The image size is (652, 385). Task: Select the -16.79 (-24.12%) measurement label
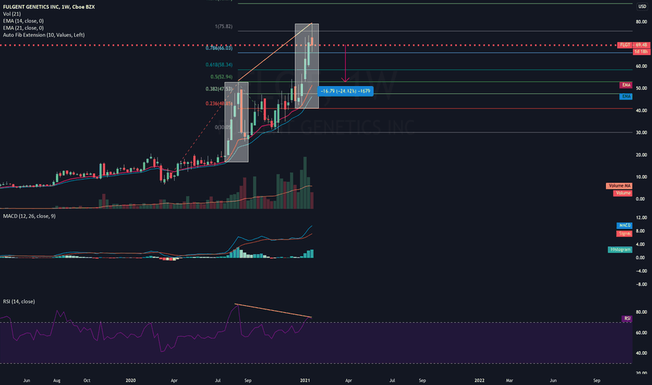coord(345,91)
